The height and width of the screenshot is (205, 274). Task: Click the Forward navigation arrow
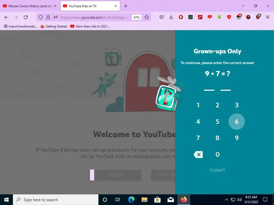16,17
